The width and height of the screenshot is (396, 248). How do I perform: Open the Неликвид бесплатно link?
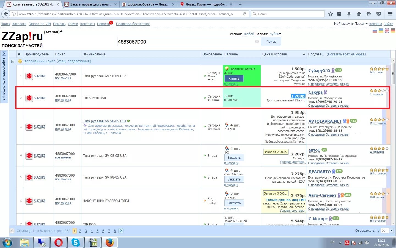(133, 24)
